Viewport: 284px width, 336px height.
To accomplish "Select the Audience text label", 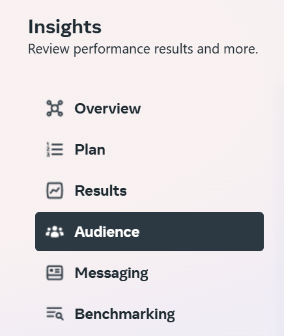I will pos(107,232).
